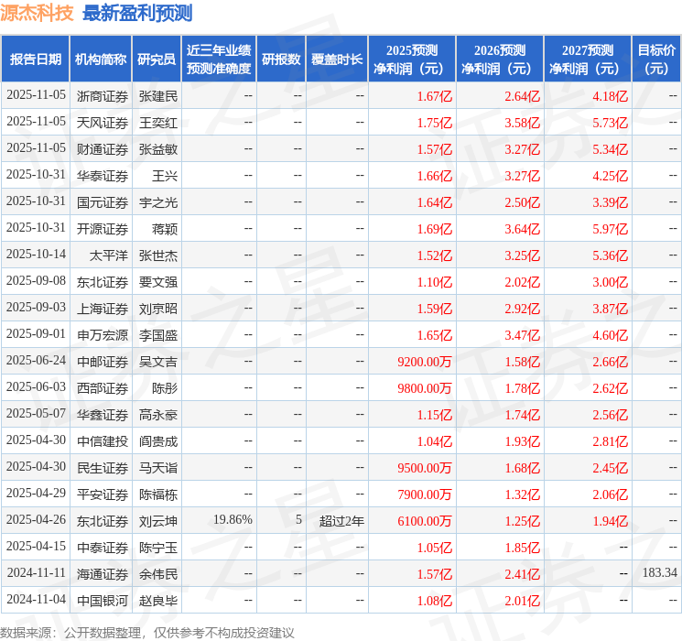Select the 中信建投 institution cell
Screen dimensions: 682x641
[x=103, y=441]
